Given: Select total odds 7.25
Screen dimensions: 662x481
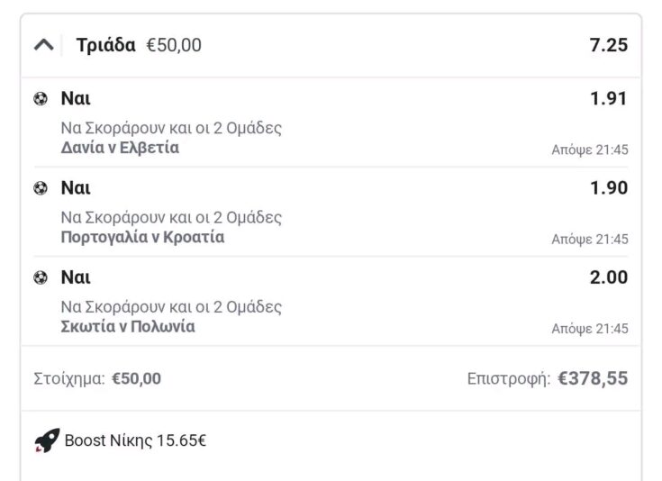Looking at the screenshot, I should point(608,45).
